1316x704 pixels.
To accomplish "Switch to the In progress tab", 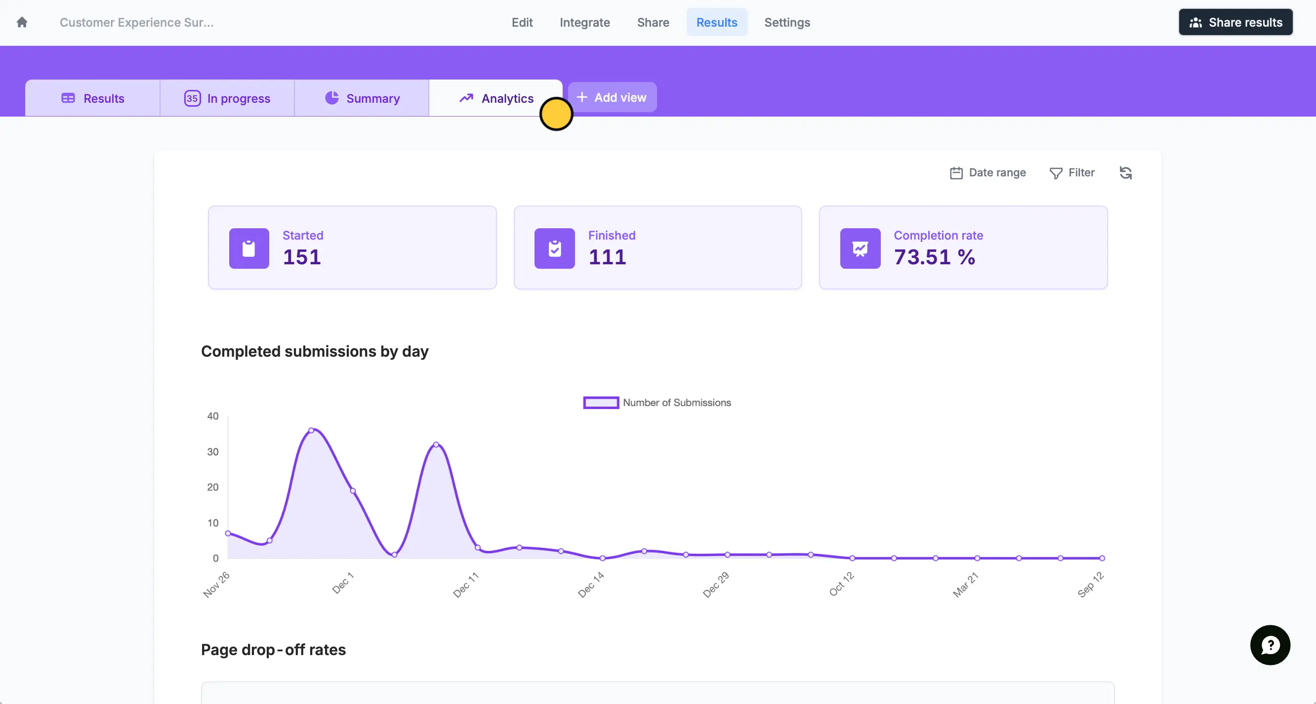I will [227, 98].
